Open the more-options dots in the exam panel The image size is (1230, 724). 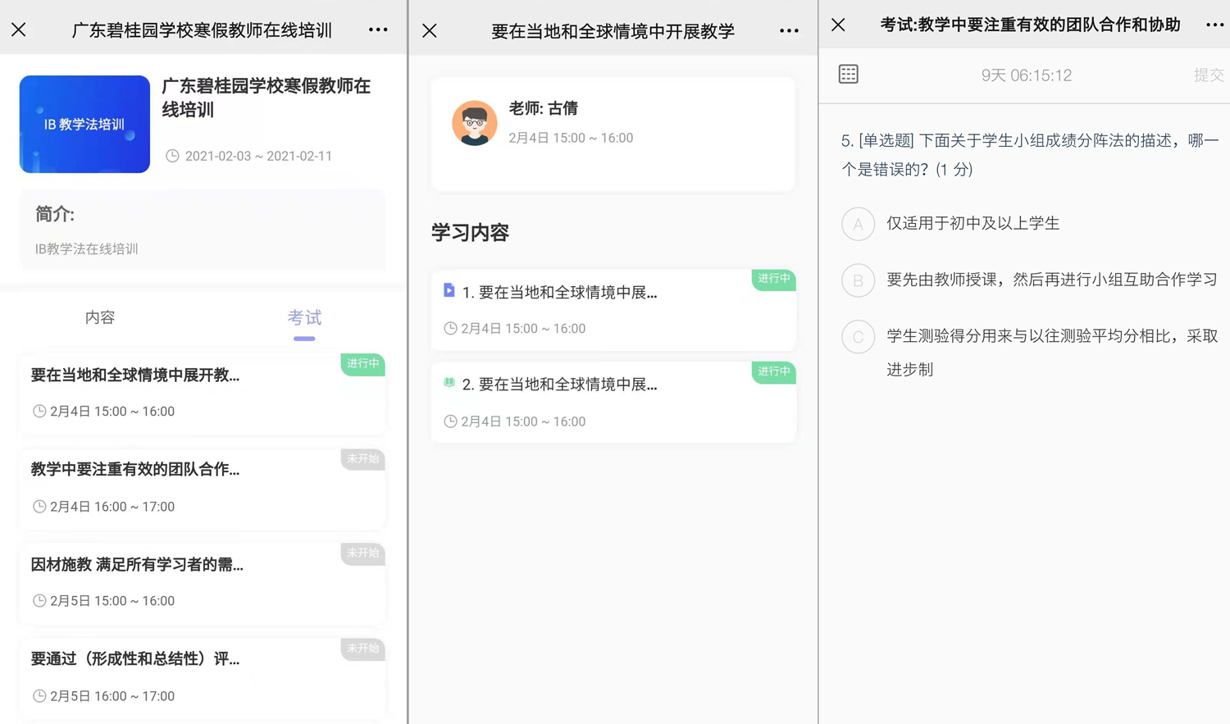(1214, 25)
